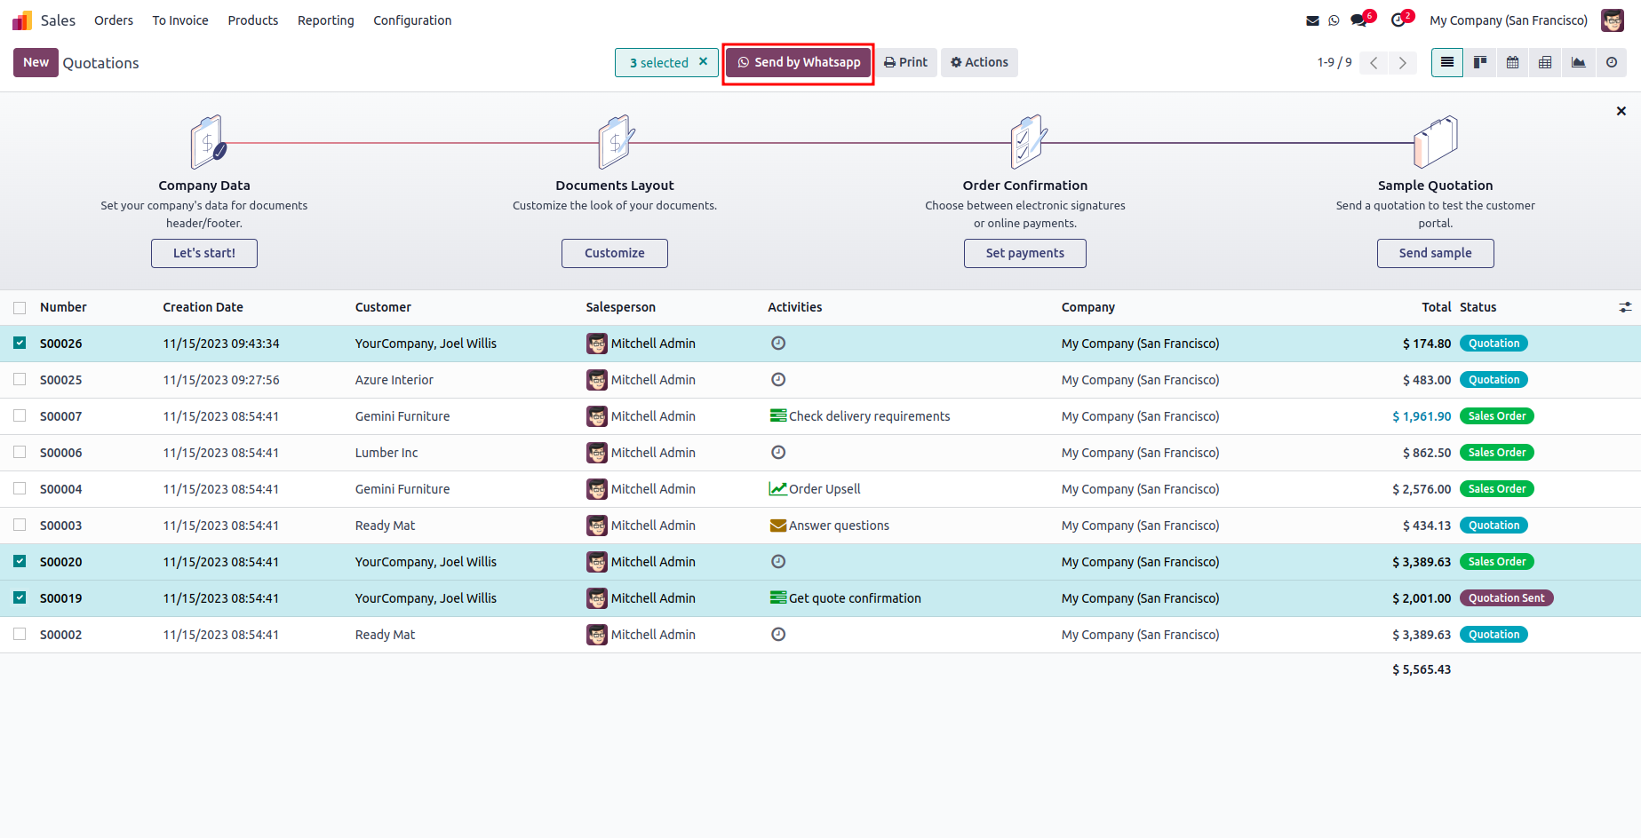Viewport: 1641px width, 838px height.
Task: Open the Print dropdown
Action: [905, 62]
